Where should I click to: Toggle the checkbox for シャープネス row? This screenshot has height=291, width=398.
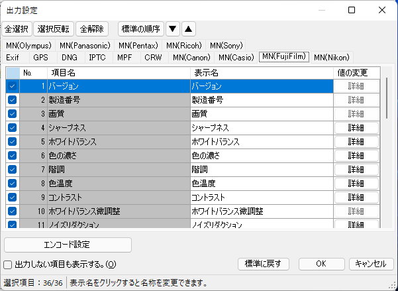pos(13,128)
